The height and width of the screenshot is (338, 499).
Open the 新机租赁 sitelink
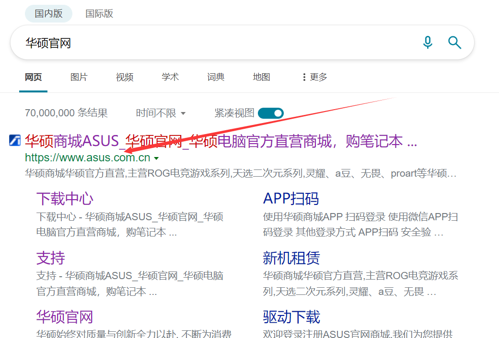click(291, 258)
